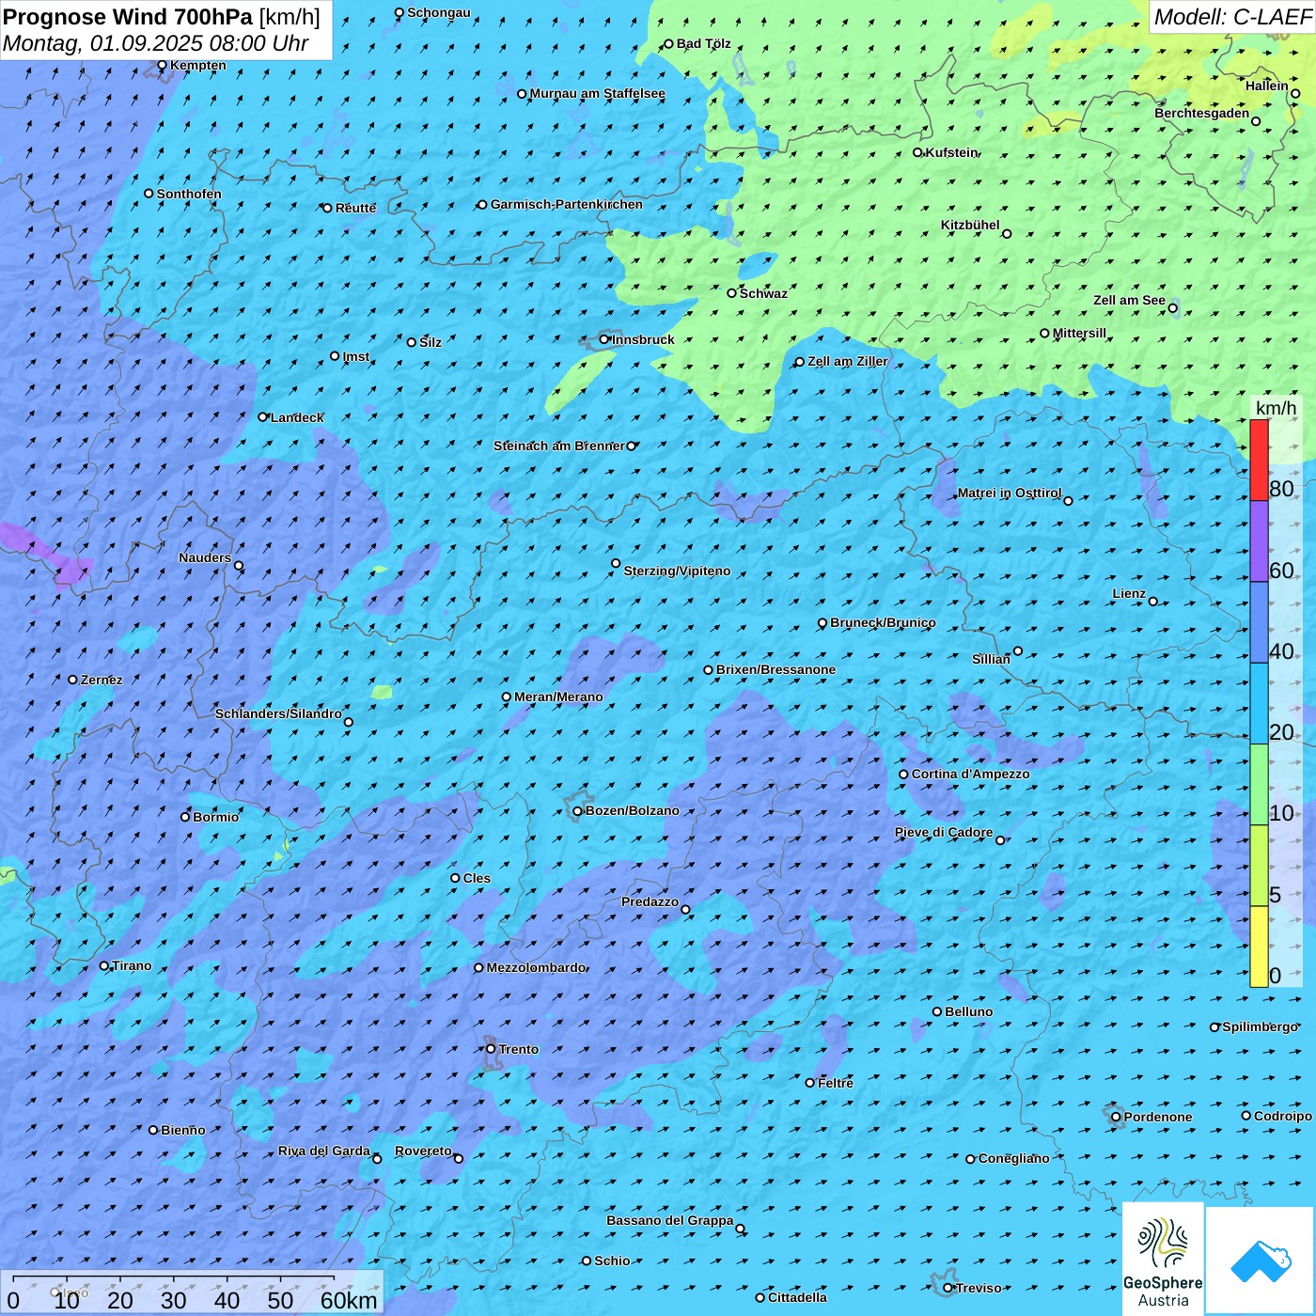
Task: Click the Lienz city marker dot
Action: 1153,602
